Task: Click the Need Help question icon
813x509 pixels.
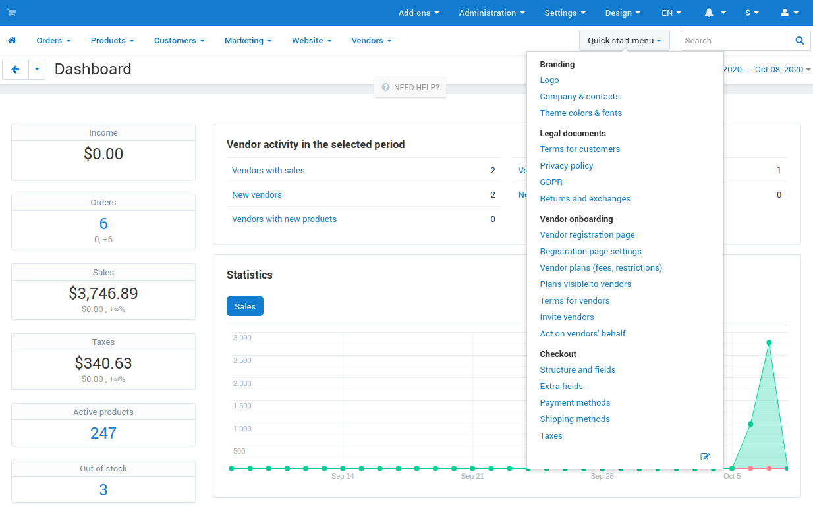Action: click(x=385, y=87)
